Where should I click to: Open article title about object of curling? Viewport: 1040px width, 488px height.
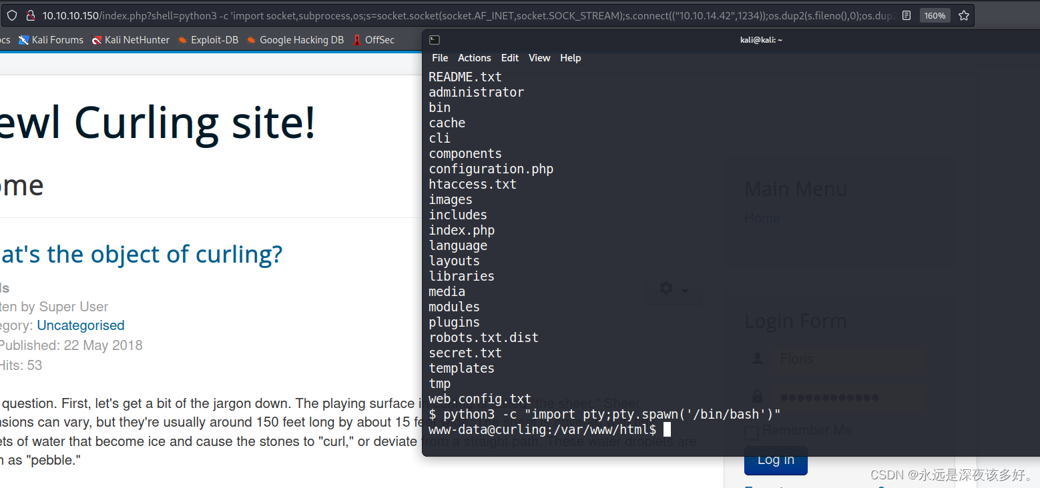pos(141,254)
